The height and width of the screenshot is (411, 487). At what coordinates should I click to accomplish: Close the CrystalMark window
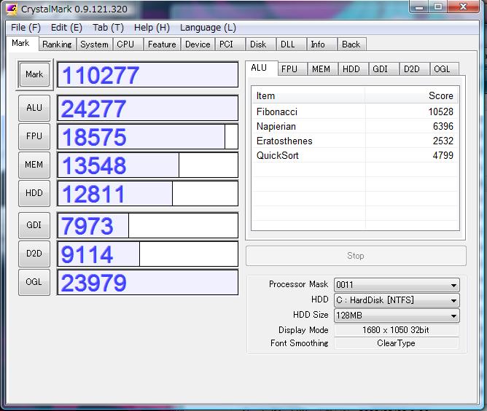click(463, 7)
